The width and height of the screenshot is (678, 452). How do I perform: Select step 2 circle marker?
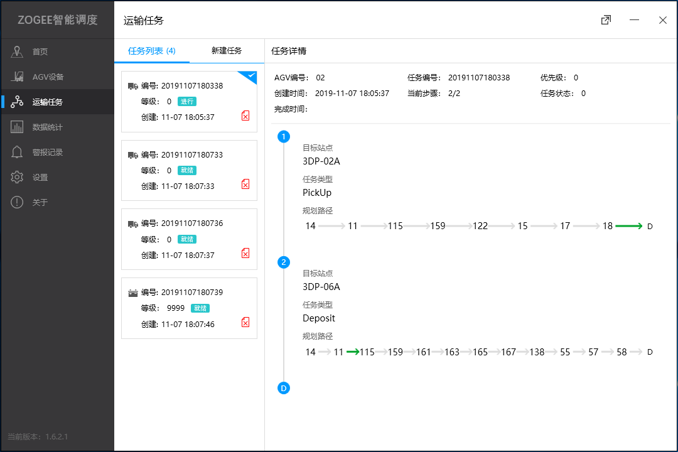[x=284, y=262]
